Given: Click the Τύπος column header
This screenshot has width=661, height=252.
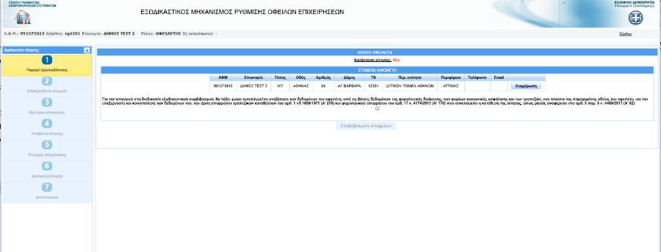Looking at the screenshot, I should tap(280, 78).
